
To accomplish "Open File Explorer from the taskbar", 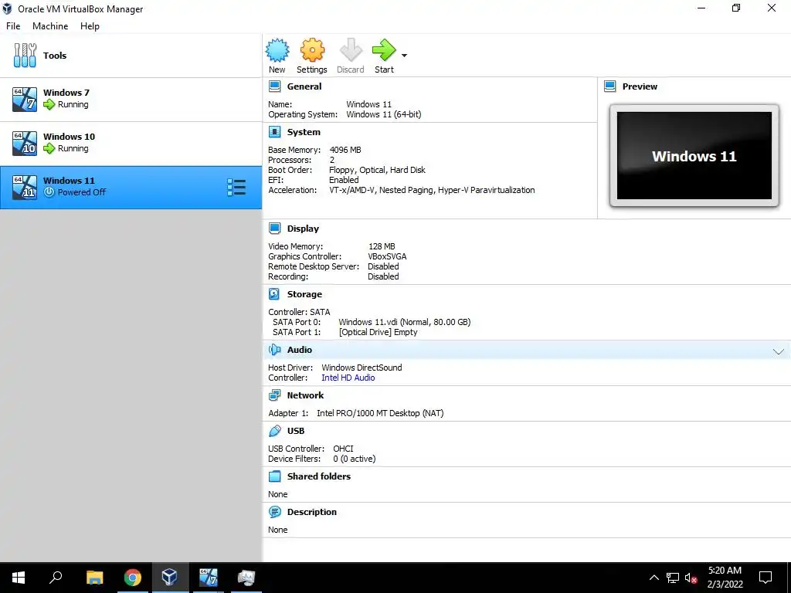I will 94,578.
